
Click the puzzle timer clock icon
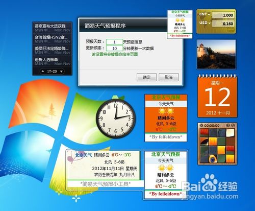click(x=201, y=126)
